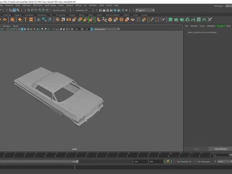
Task: Toggle the Auto Keyframe button
Action: click(168, 161)
